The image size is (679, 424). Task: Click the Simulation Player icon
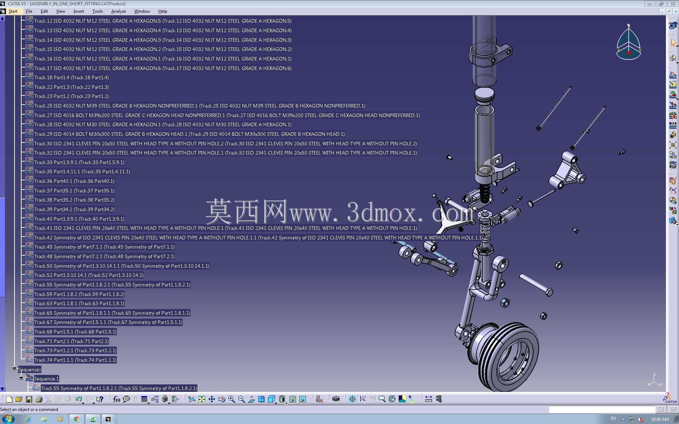point(673,125)
